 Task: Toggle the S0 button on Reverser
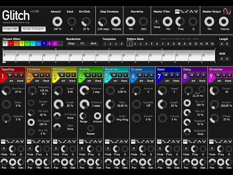pos(114,75)
